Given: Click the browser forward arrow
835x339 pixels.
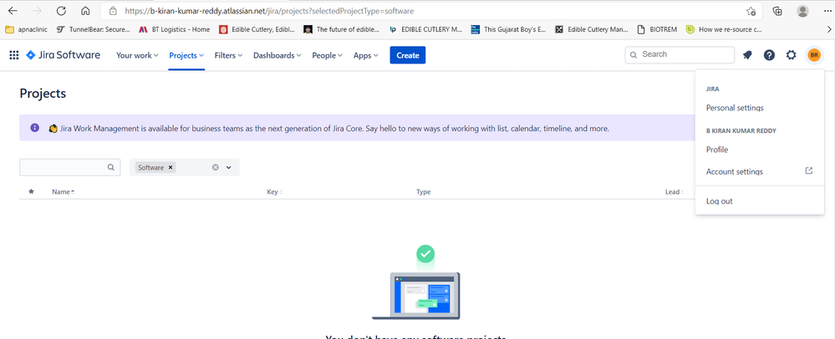Looking at the screenshot, I should click(x=37, y=11).
